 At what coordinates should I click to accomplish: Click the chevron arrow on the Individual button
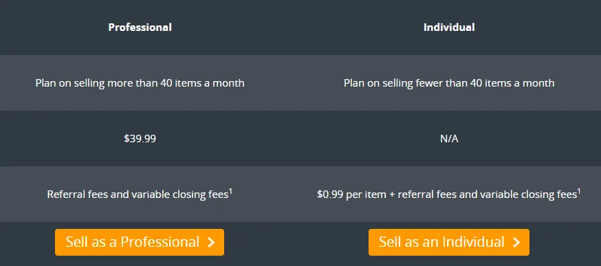pos(516,242)
